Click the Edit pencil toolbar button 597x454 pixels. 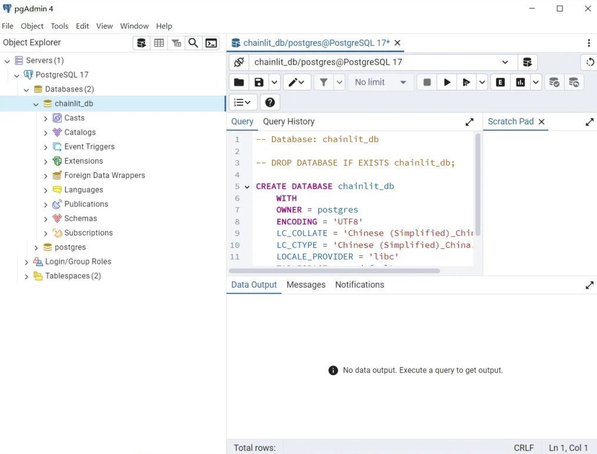click(x=297, y=82)
